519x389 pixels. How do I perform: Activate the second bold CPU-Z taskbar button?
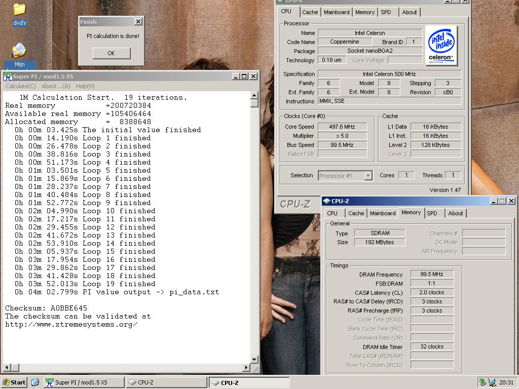coord(249,382)
